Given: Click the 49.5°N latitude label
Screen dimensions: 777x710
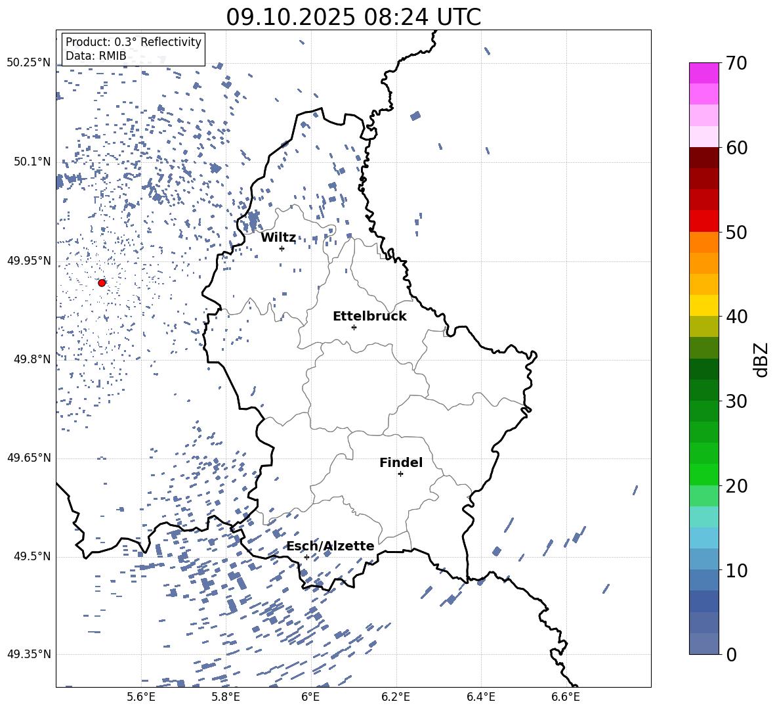Looking at the screenshot, I should (x=32, y=556).
